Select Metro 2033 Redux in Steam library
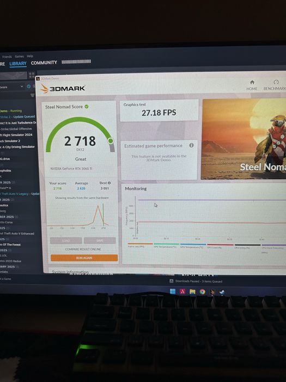 coord(11,261)
